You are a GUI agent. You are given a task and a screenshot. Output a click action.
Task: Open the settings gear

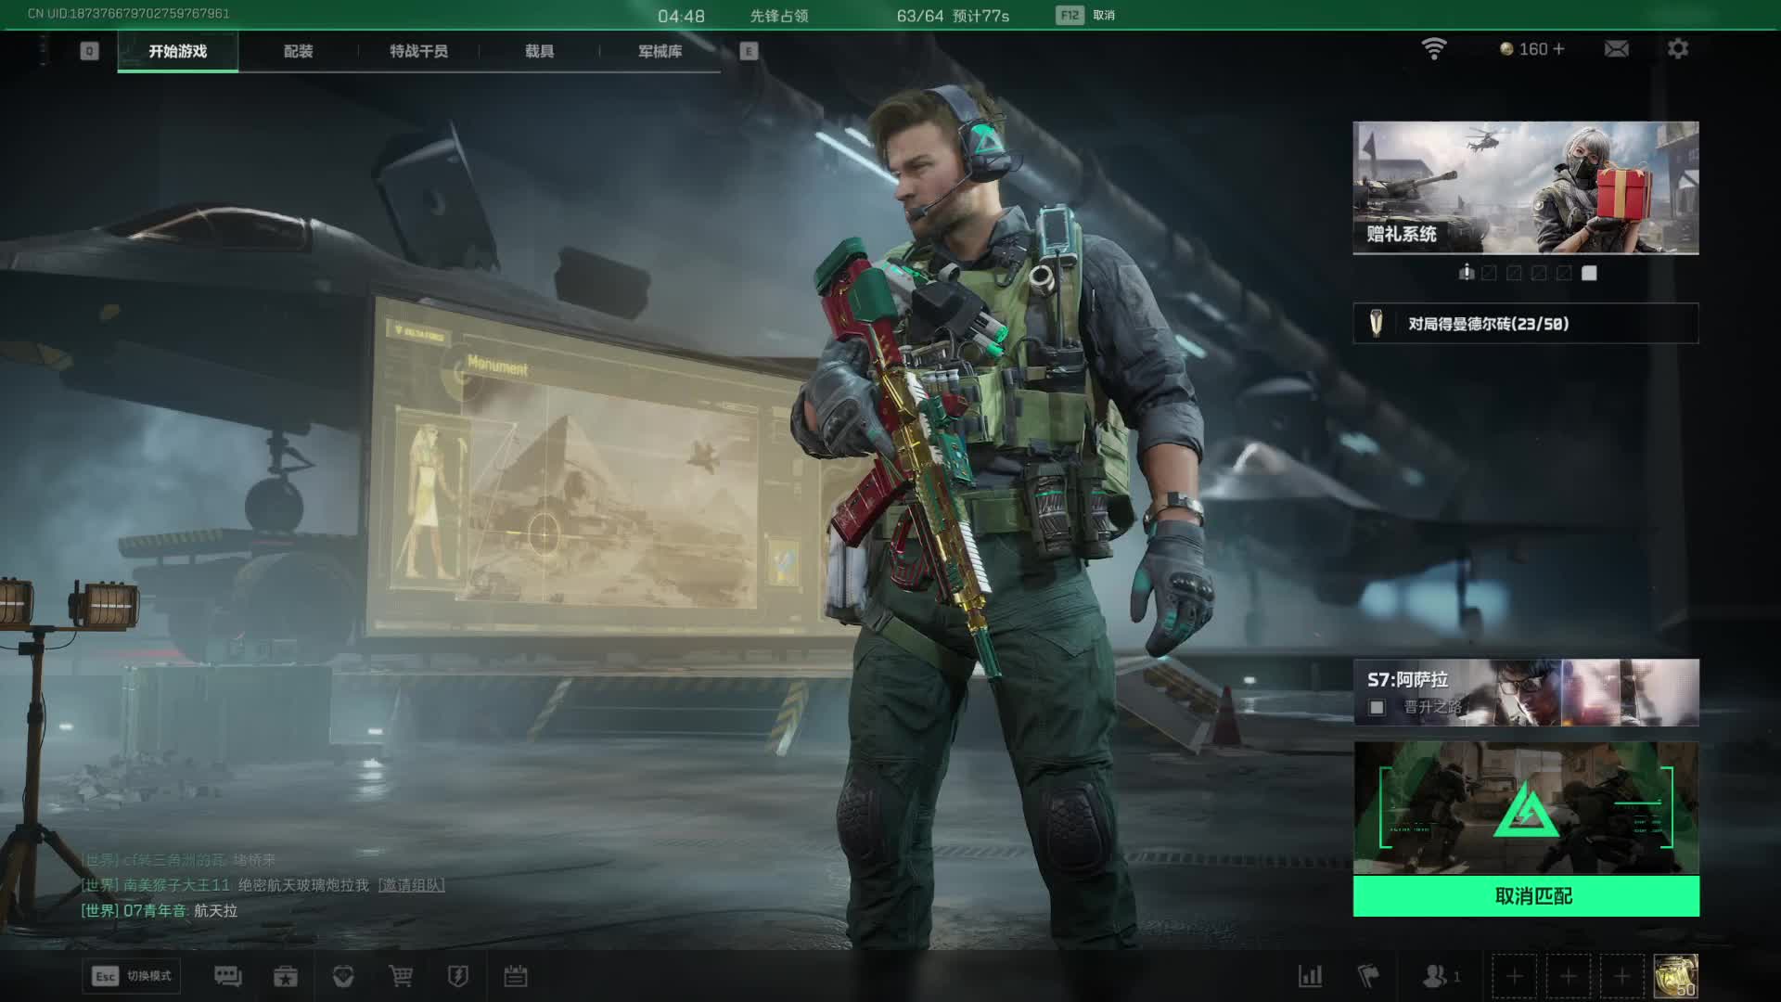tap(1677, 49)
